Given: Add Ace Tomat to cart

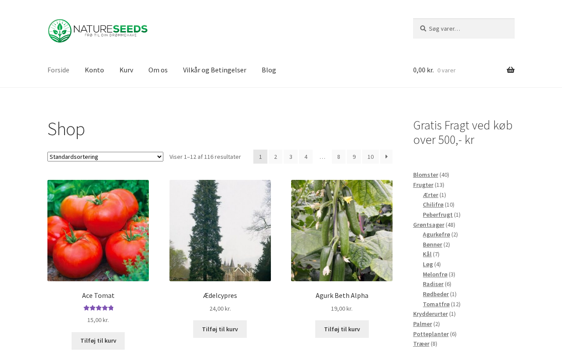Looking at the screenshot, I should coord(98,341).
